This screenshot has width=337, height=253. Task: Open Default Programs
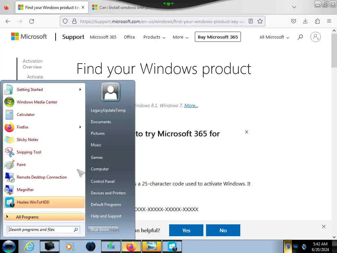coord(106,205)
